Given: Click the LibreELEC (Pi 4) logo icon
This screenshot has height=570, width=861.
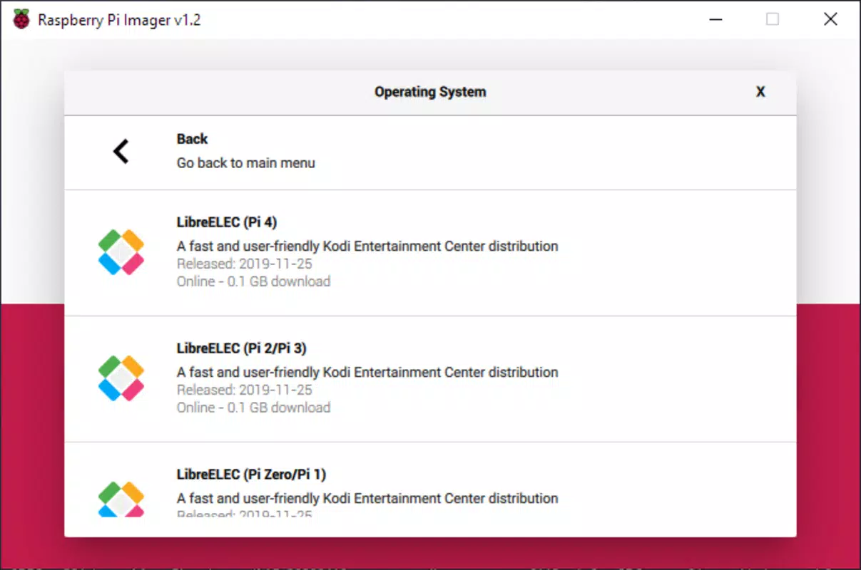Looking at the screenshot, I should (x=121, y=252).
